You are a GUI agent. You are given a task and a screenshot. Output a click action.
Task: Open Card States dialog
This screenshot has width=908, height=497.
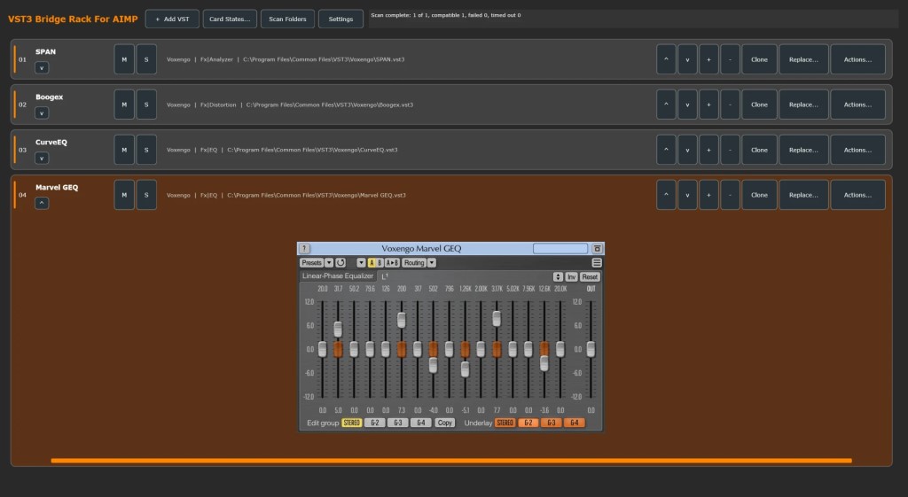[230, 19]
